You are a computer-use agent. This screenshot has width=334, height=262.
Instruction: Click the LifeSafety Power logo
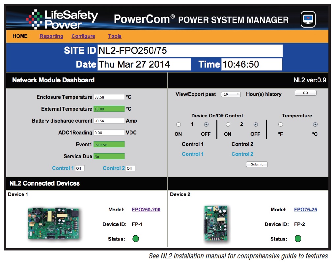click(63, 19)
